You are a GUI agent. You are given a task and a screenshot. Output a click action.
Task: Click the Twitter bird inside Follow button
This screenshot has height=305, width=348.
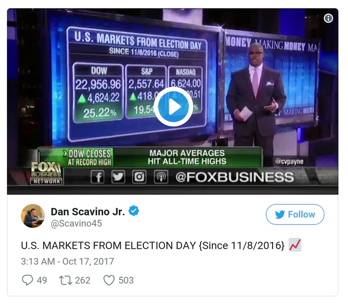point(280,215)
